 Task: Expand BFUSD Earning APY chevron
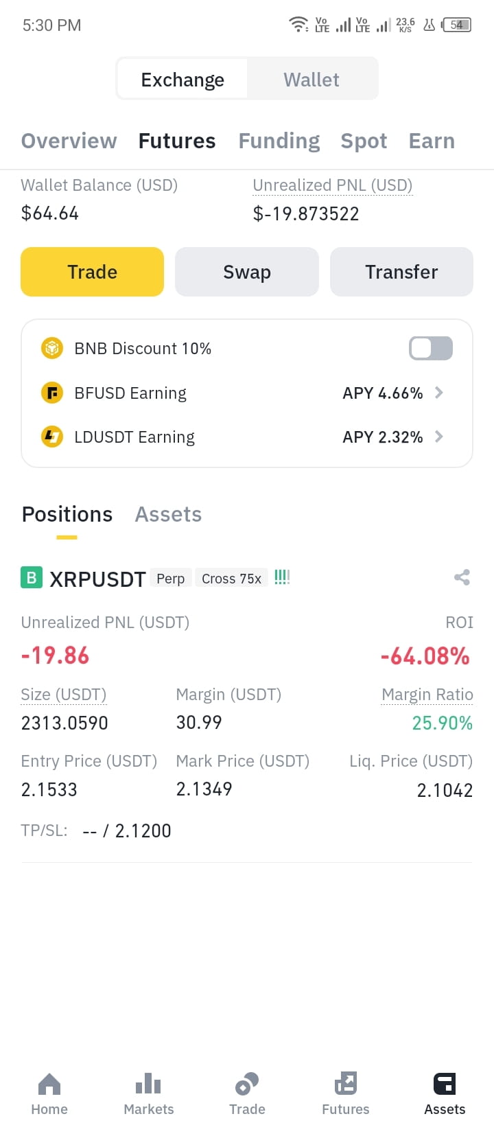point(439,393)
